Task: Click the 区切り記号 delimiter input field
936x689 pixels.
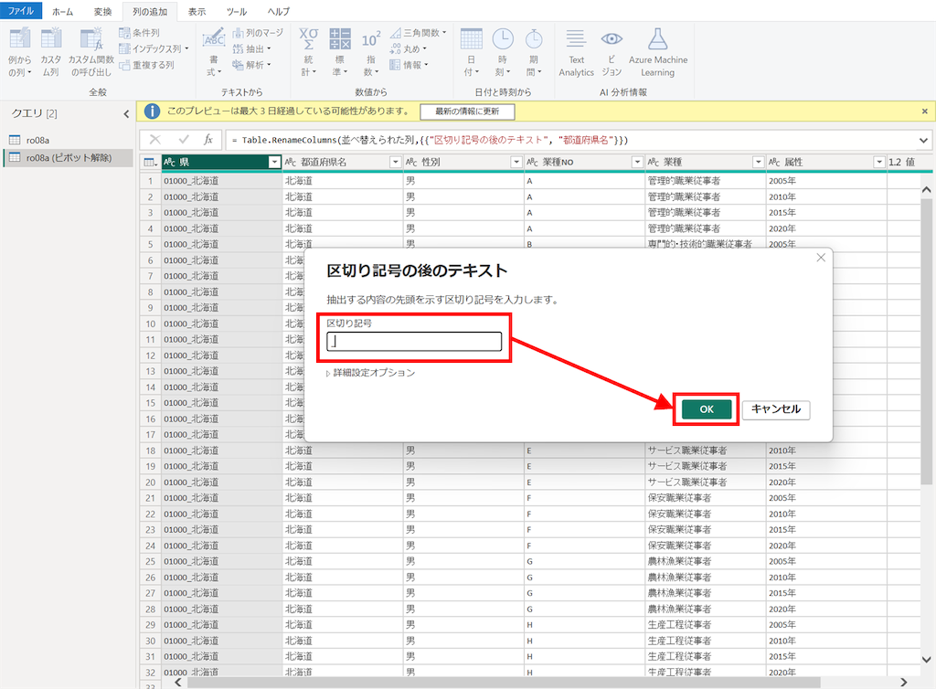Action: pyautogui.click(x=414, y=341)
